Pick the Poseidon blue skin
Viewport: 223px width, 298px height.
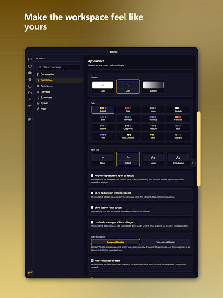point(128,119)
